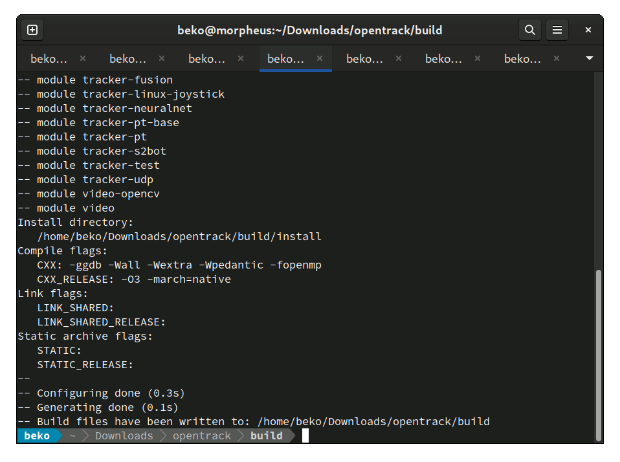Expand the tab list dropdown arrow
Viewport: 620px width, 462px height.
(589, 58)
